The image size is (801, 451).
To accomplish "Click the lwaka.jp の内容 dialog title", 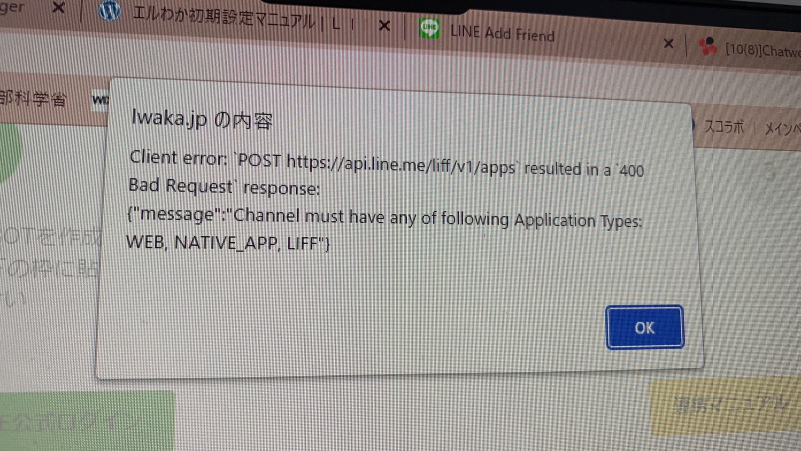I will [x=202, y=118].
